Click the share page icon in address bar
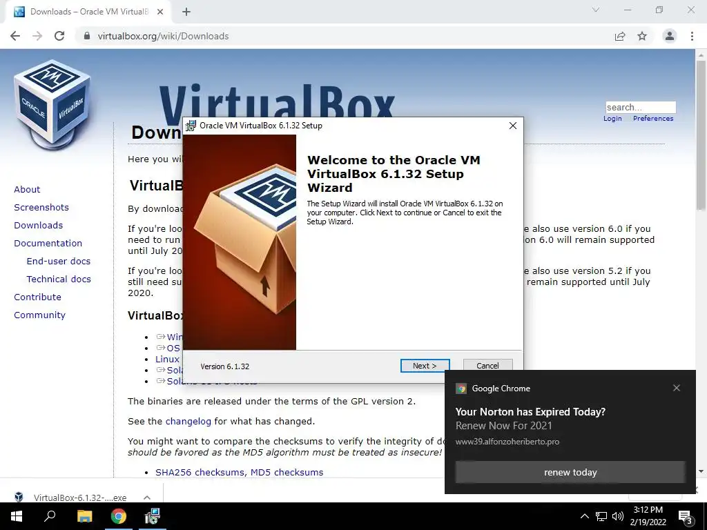The width and height of the screenshot is (707, 530). 620,36
